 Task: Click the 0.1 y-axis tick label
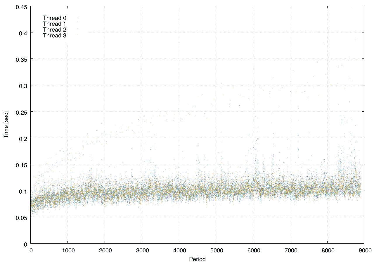[23, 191]
